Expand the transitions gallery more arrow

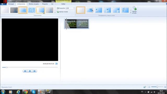pyautogui.click(x=55, y=13)
